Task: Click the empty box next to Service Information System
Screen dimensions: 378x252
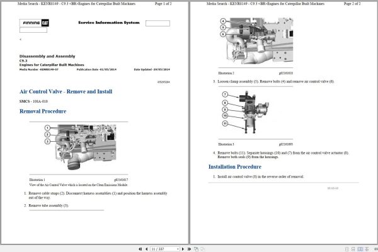Action: click(157, 23)
